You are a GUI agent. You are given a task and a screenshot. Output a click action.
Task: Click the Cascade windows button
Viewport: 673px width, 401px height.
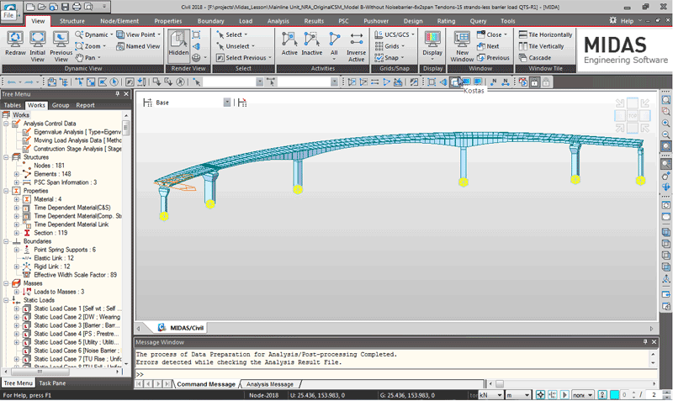coord(535,57)
